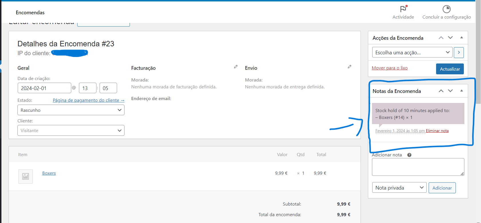The image size is (481, 223).
Task: Move Notas da Encomenda panel up
Action: tap(441, 91)
